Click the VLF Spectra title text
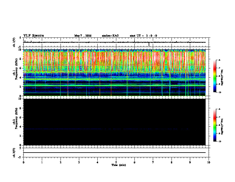235x182 pixels. tap(34, 36)
